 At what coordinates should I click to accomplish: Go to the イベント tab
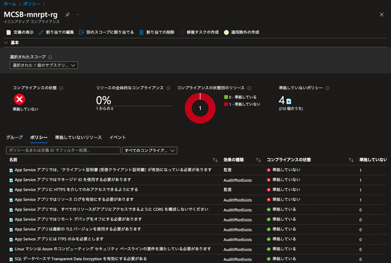pos(118,137)
